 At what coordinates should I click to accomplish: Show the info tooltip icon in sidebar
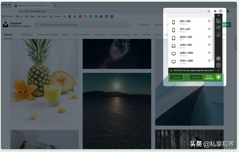point(218,34)
